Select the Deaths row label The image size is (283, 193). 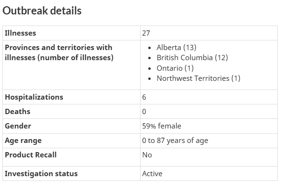(17, 112)
